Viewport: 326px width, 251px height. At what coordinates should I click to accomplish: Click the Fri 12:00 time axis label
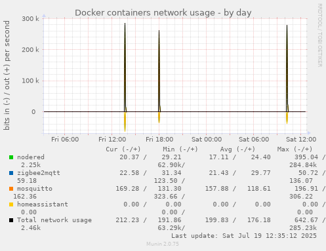click(x=112, y=140)
